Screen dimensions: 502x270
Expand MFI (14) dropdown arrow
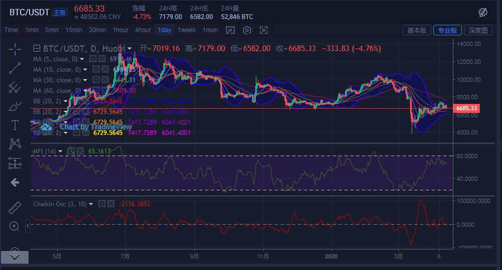(x=60, y=151)
